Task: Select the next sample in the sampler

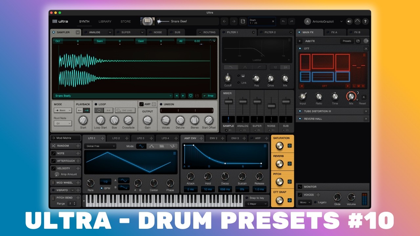Action: pos(183,96)
